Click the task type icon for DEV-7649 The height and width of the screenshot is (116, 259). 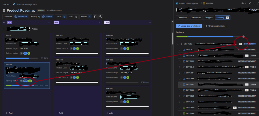[184, 67]
